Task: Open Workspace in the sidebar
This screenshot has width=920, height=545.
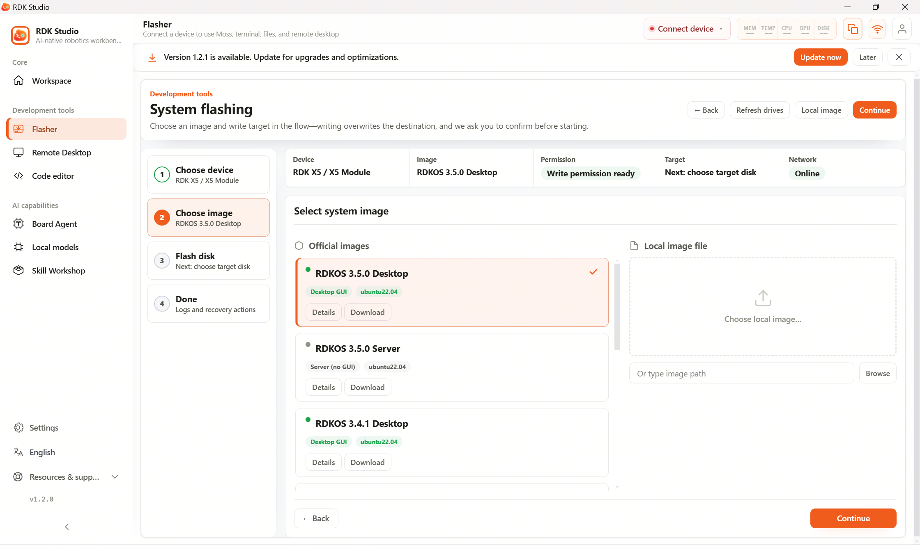Action: coord(67,80)
